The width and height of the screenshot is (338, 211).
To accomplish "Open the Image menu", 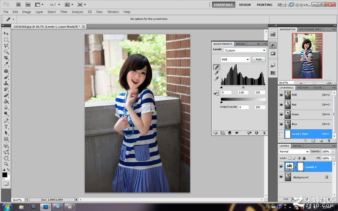I will click(x=26, y=12).
